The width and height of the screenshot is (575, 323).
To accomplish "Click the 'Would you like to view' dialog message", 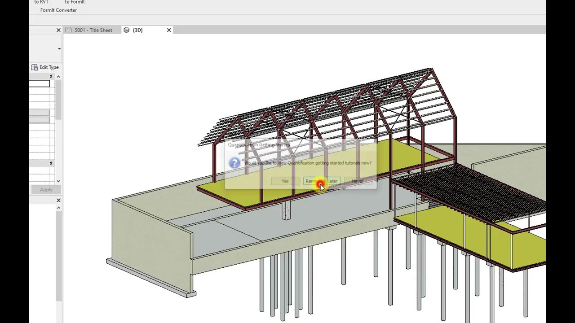I will (308, 163).
